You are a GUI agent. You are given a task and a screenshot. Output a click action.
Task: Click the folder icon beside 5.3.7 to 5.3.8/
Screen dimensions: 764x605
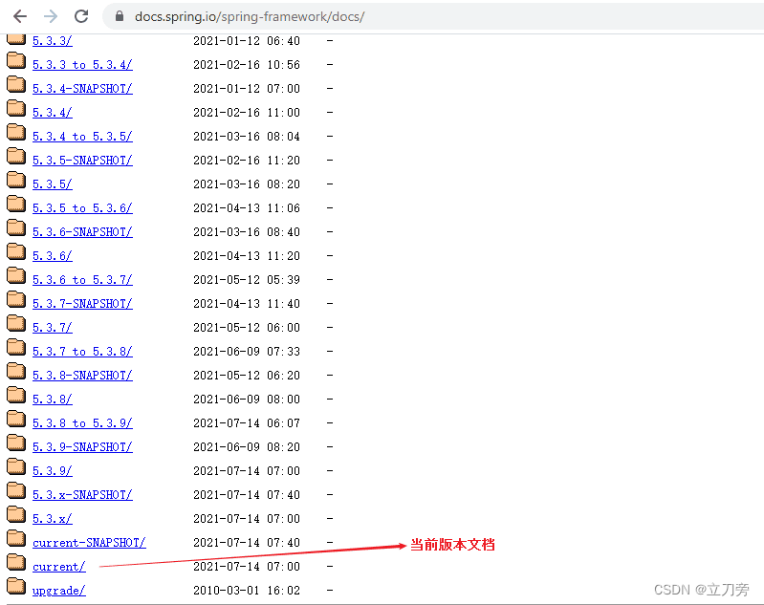(16, 347)
